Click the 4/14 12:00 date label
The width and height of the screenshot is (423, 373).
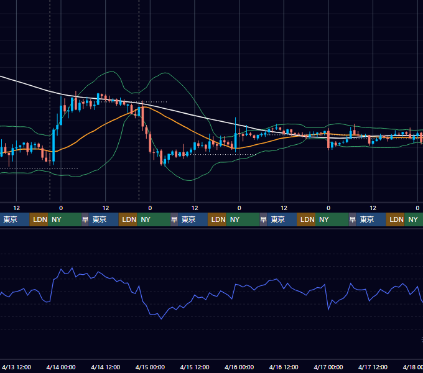click(x=106, y=367)
